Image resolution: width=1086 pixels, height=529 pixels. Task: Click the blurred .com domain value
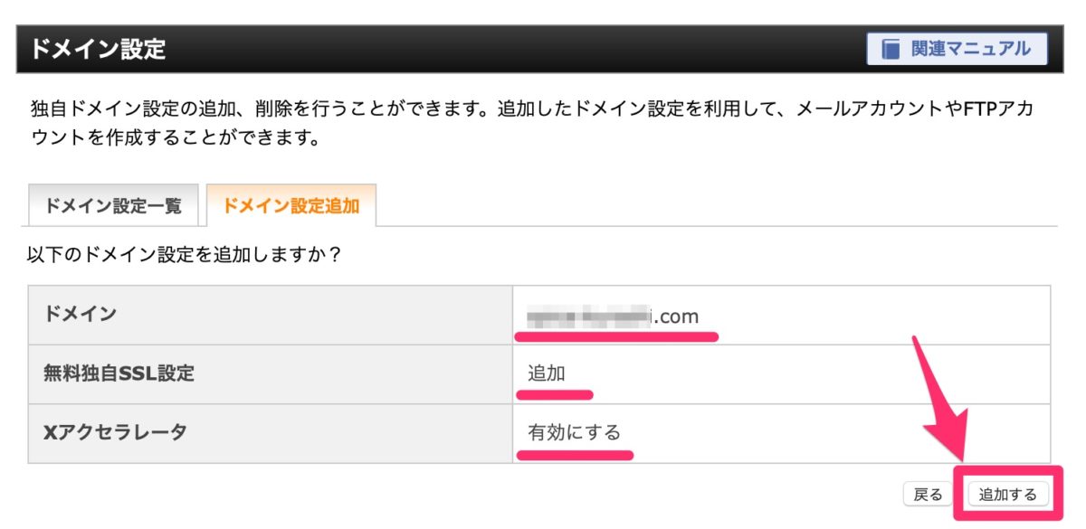pos(614,316)
